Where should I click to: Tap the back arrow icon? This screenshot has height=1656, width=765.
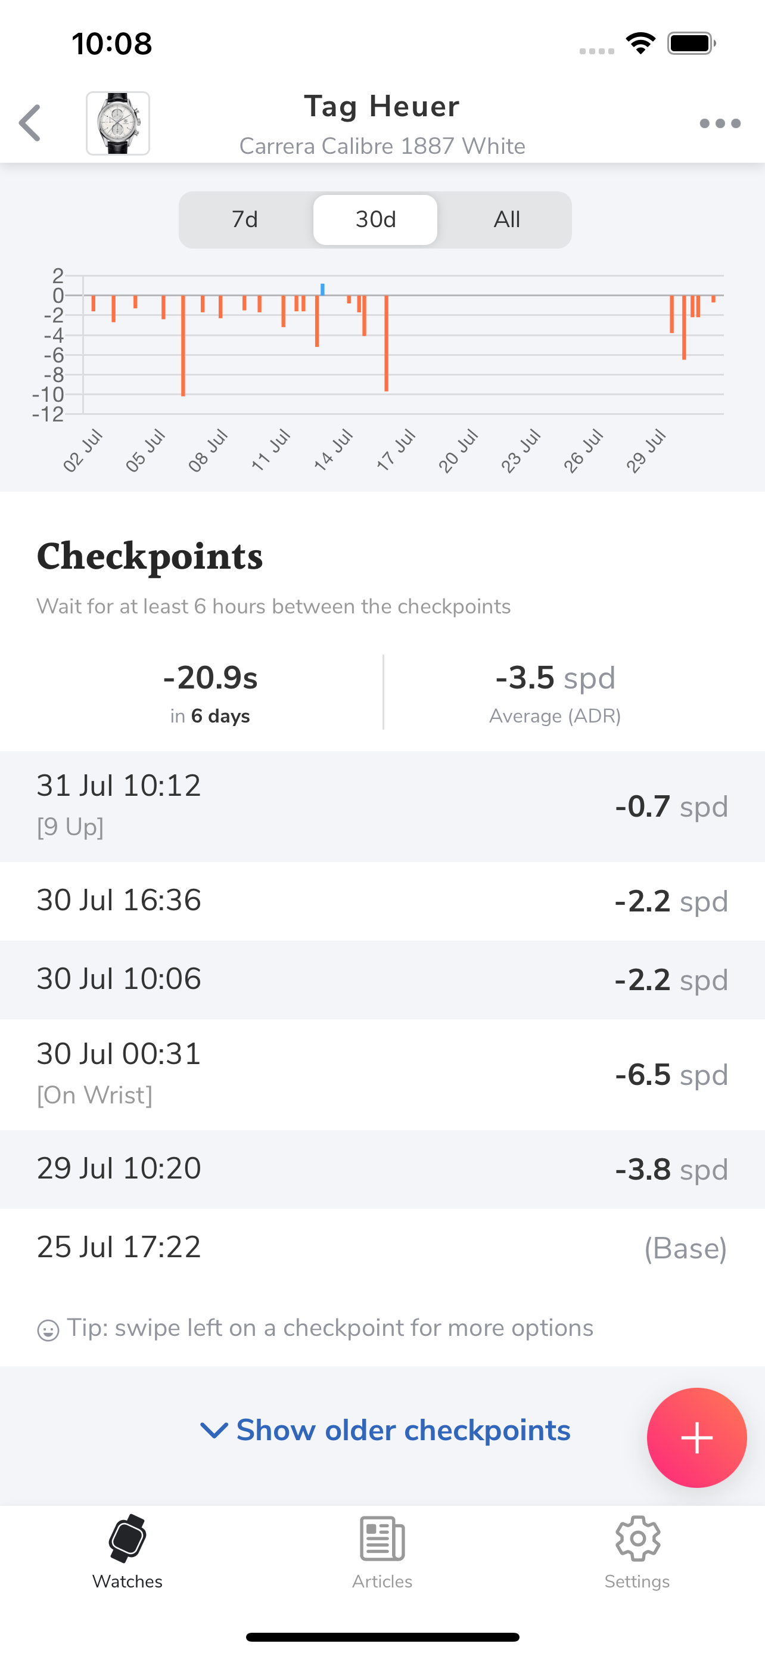[30, 123]
